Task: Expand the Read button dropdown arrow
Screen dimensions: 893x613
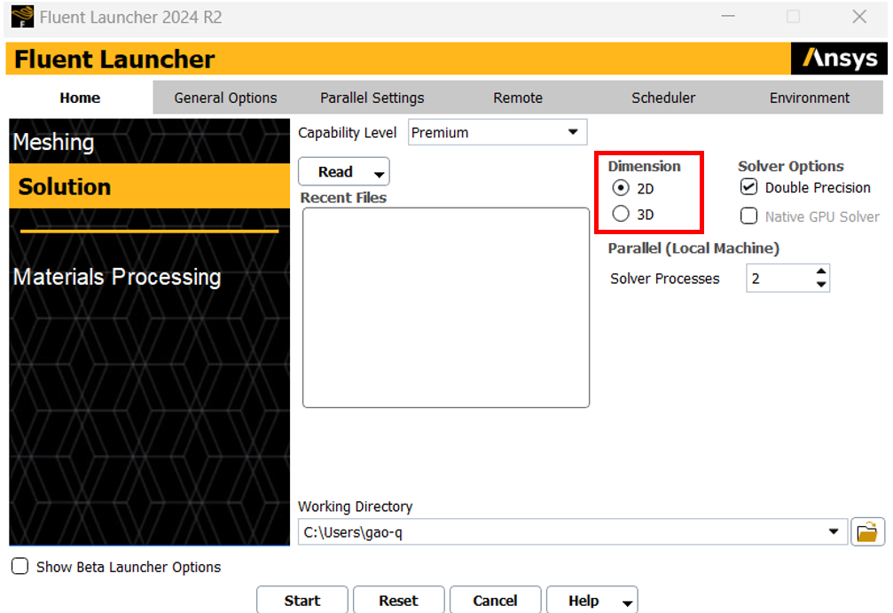Action: [x=379, y=175]
